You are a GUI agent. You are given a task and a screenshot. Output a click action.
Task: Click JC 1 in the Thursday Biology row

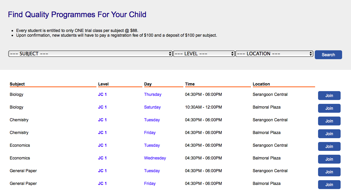(x=102, y=94)
